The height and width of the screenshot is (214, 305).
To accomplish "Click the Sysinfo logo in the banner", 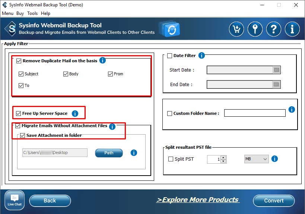I will pos(10,29).
